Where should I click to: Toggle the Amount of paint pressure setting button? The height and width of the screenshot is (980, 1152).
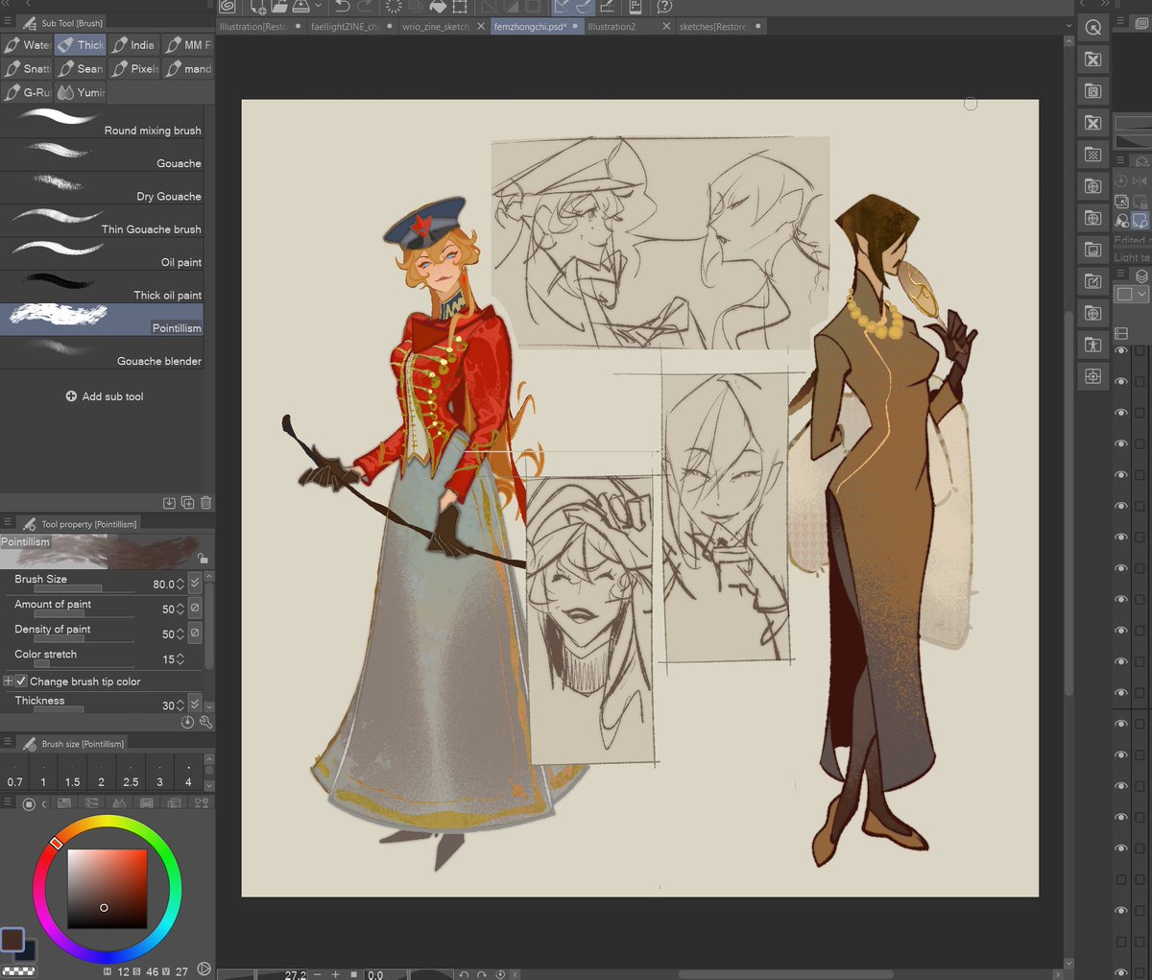[195, 608]
